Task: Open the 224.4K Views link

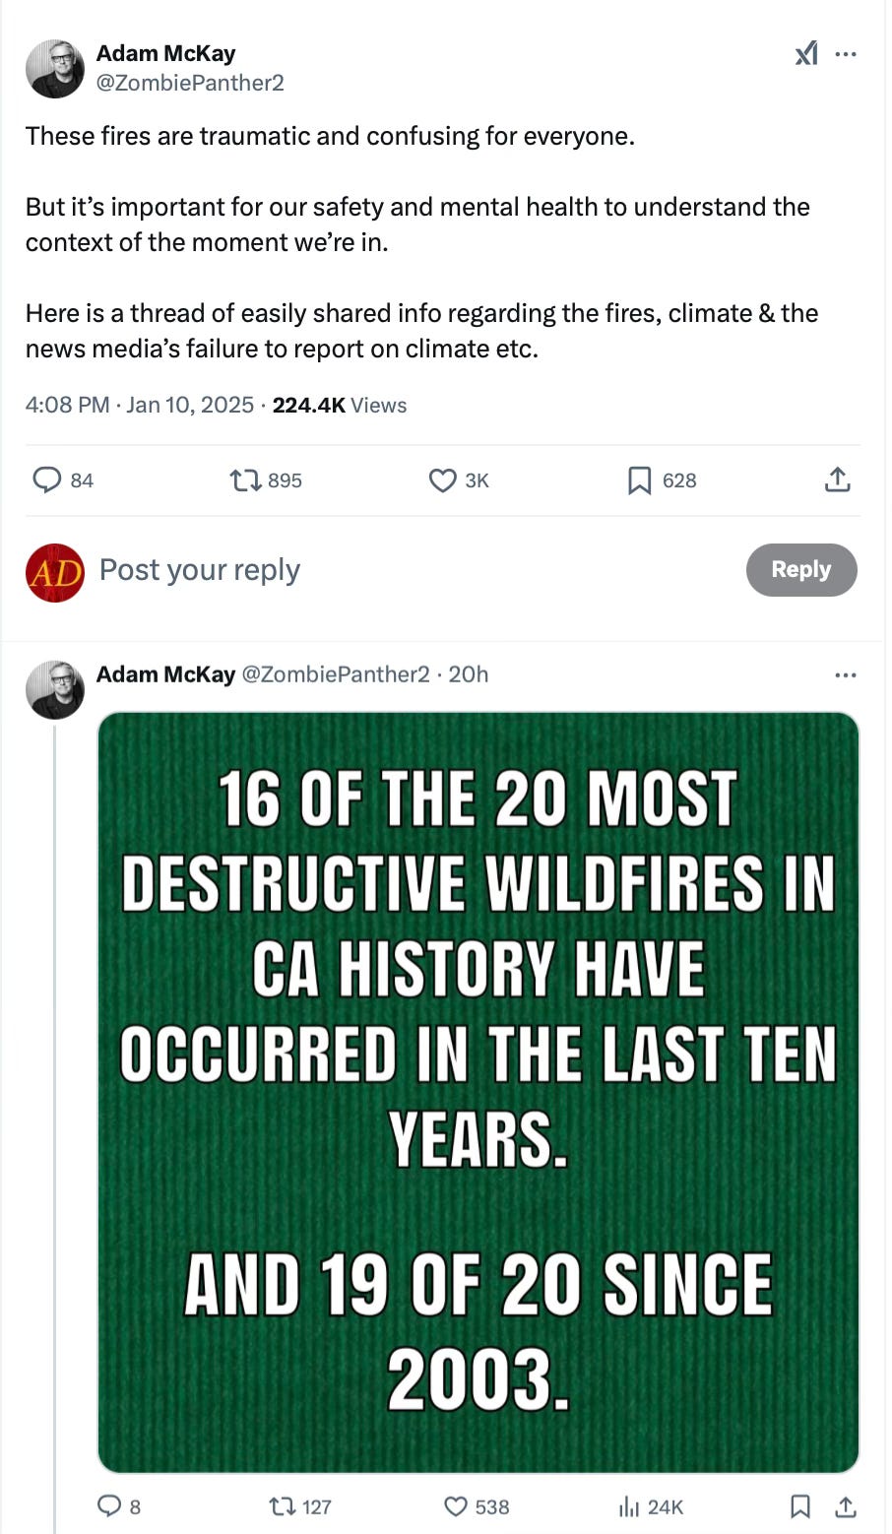Action: [340, 406]
